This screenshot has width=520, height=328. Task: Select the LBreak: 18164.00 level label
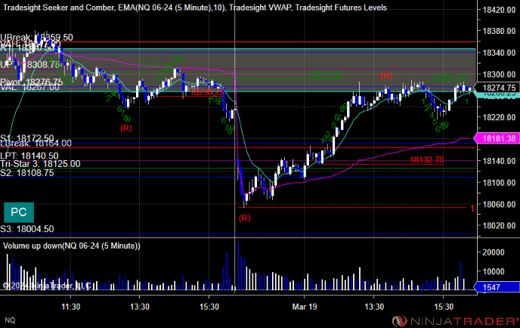(36, 144)
